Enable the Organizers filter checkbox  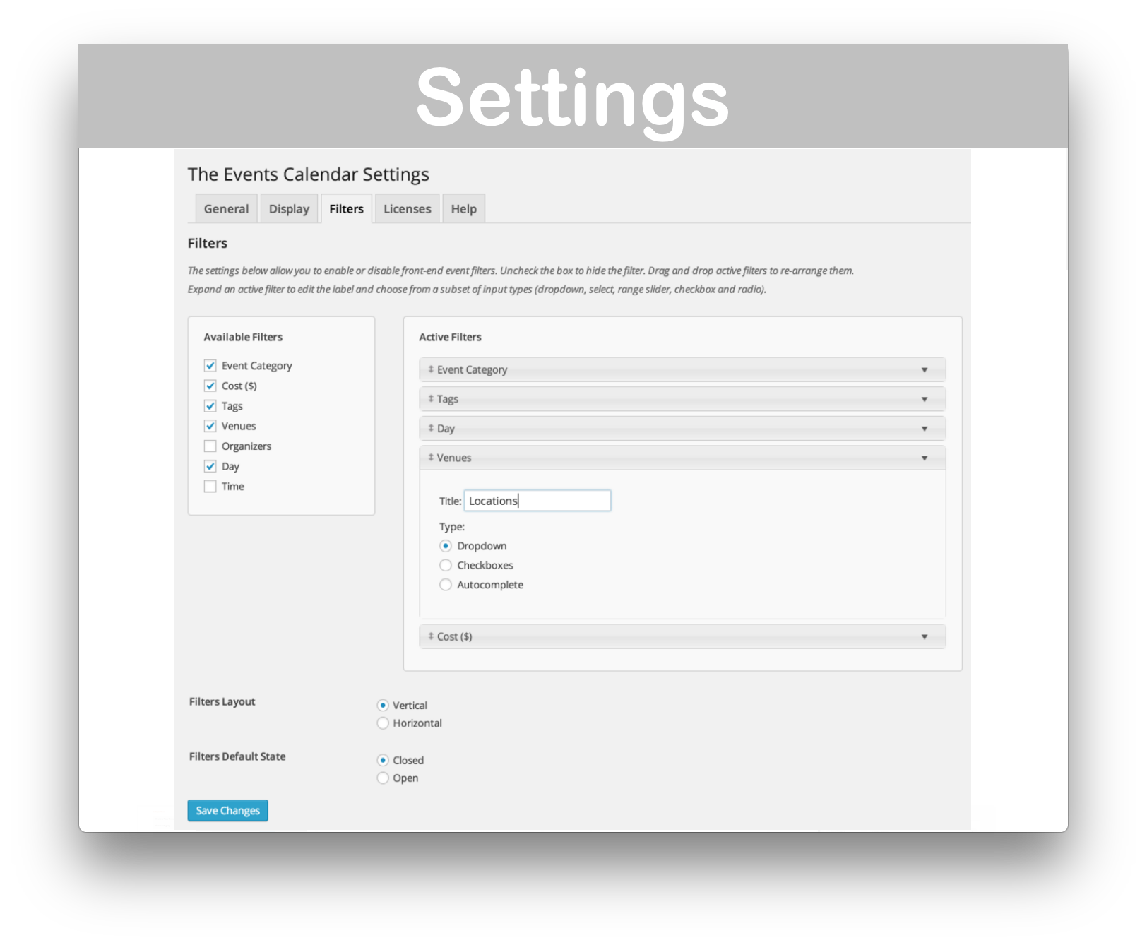(x=210, y=446)
